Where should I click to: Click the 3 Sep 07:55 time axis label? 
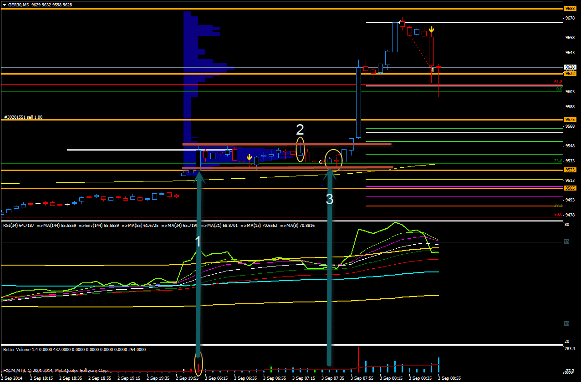(362, 378)
